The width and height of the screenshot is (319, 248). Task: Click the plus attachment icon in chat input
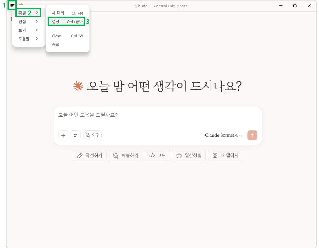tap(63, 135)
